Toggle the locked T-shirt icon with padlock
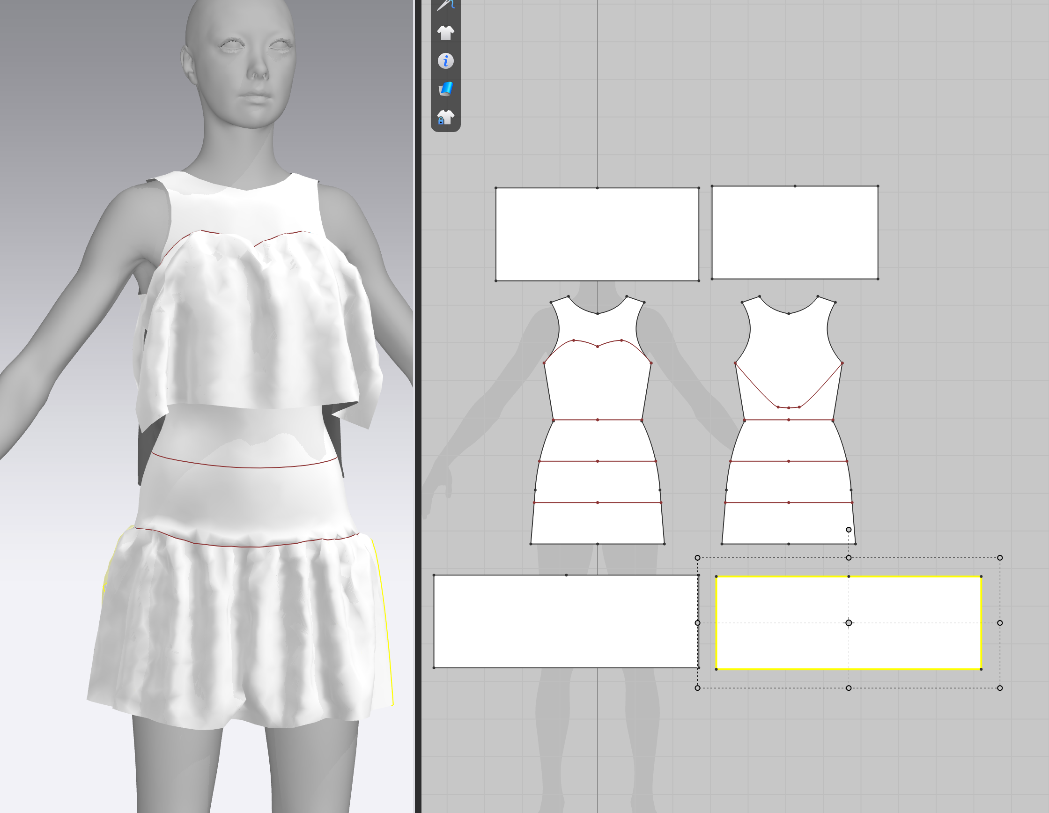This screenshot has height=813, width=1049. [x=445, y=117]
